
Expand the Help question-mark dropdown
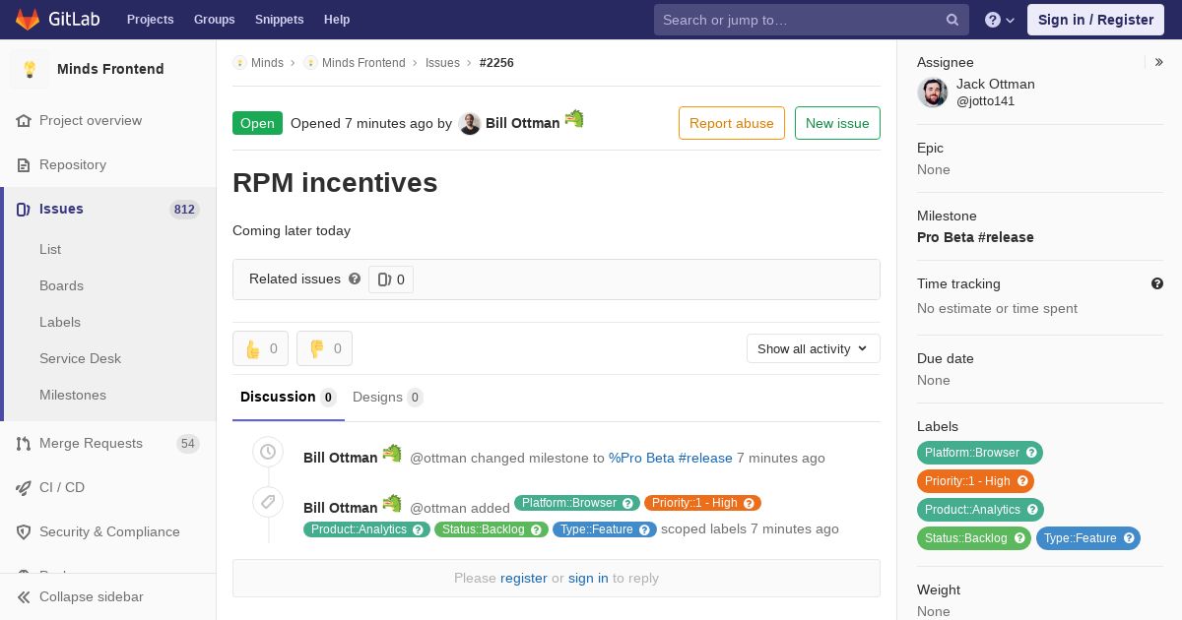(1000, 20)
